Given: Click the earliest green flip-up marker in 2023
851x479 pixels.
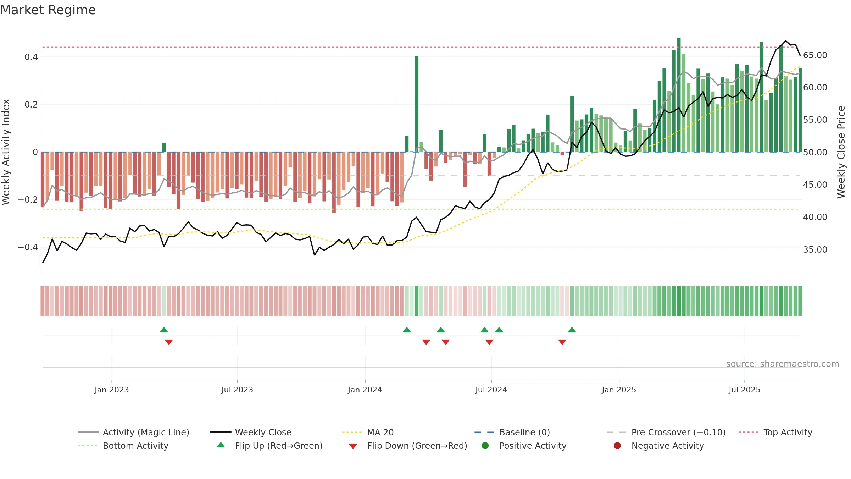Looking at the screenshot, I should (x=164, y=330).
